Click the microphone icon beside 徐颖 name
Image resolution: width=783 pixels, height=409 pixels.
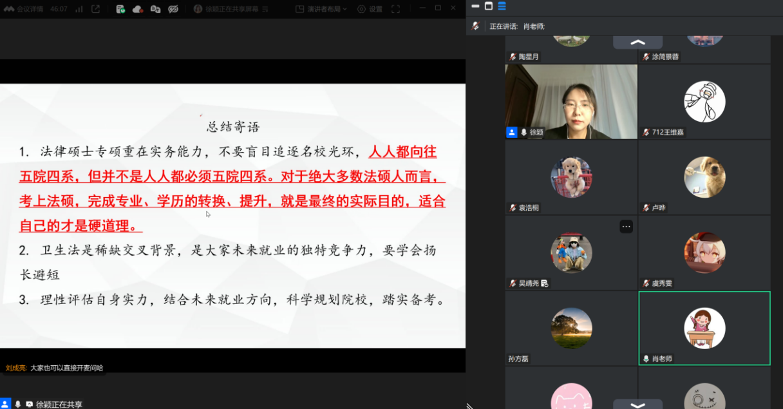tap(524, 132)
